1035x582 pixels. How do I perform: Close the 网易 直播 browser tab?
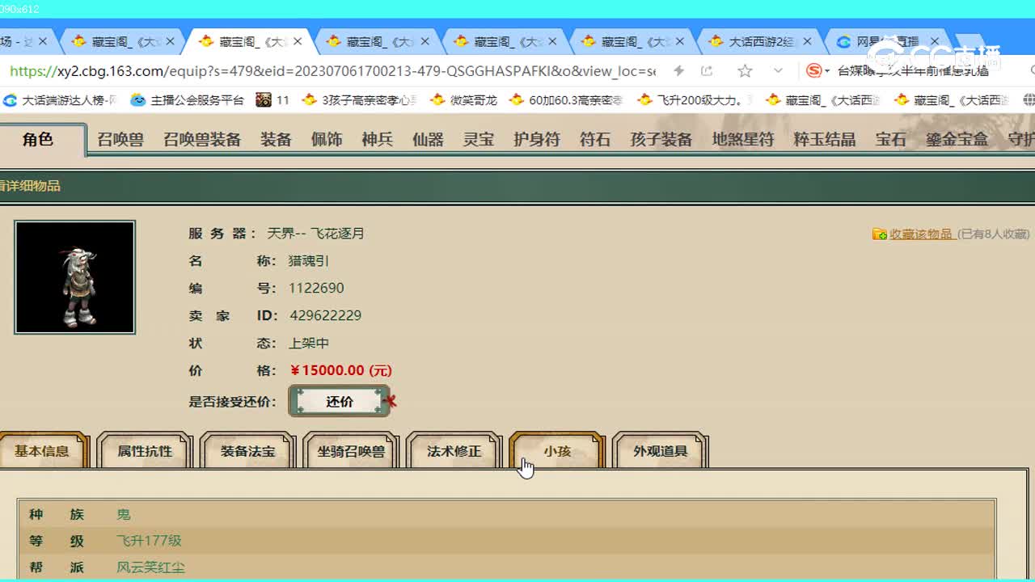coord(935,41)
